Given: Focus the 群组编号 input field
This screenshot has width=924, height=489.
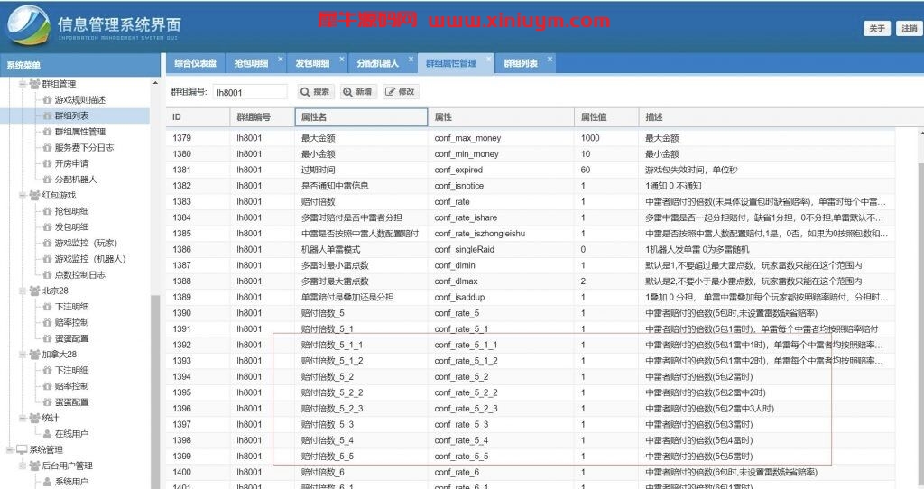Looking at the screenshot, I should (250, 92).
